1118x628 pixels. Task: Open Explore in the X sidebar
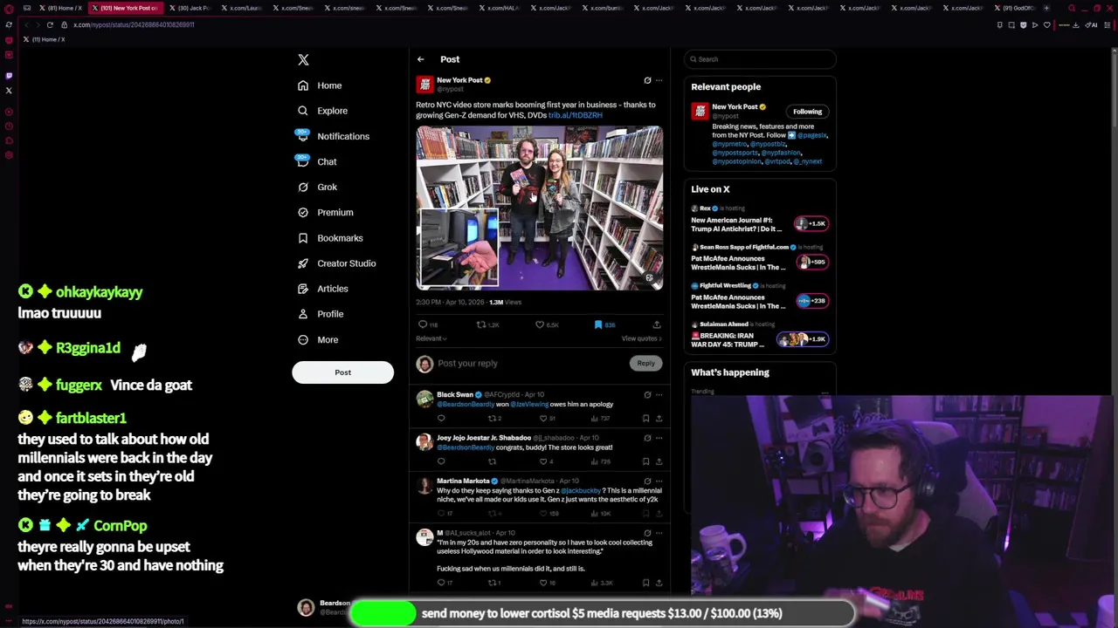pyautogui.click(x=322, y=111)
